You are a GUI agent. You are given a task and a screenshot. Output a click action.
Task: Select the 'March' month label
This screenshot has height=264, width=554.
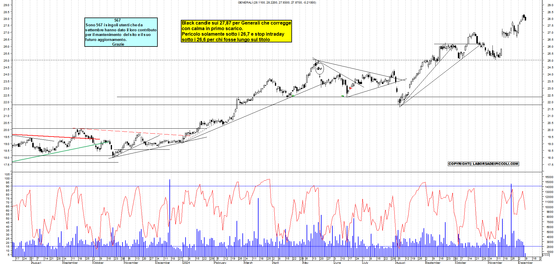click(248, 263)
